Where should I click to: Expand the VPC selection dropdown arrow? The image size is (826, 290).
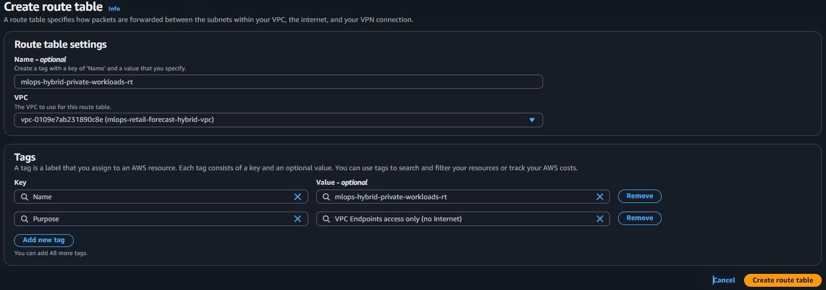(532, 120)
